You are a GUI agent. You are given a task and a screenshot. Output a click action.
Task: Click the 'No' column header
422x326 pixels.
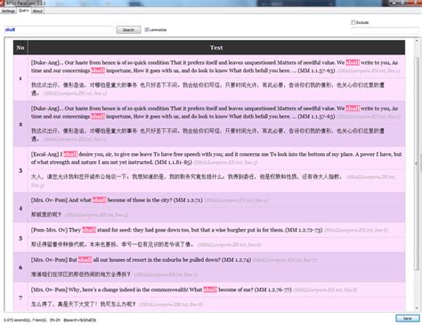[x=20, y=47]
